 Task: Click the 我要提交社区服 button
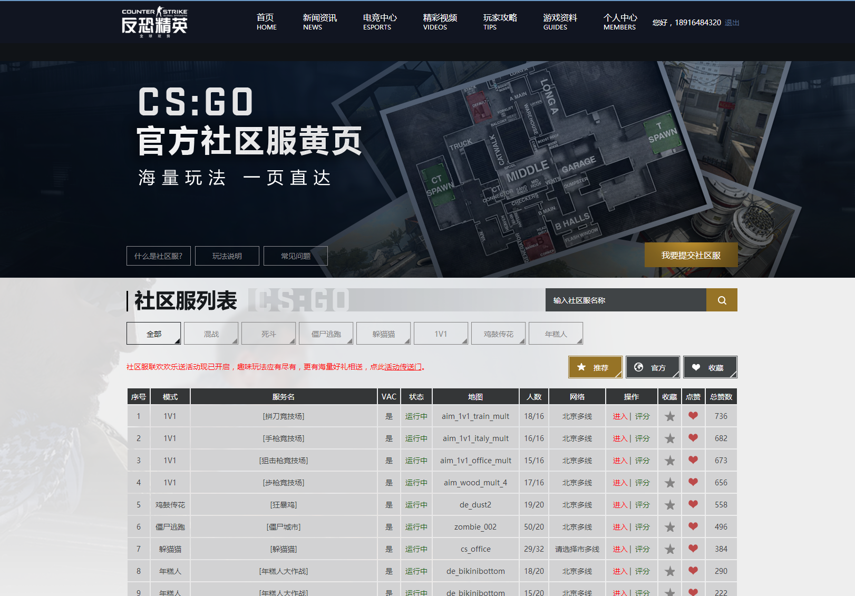click(x=691, y=255)
